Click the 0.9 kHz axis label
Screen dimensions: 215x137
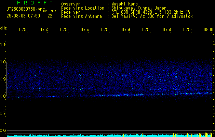3,79
